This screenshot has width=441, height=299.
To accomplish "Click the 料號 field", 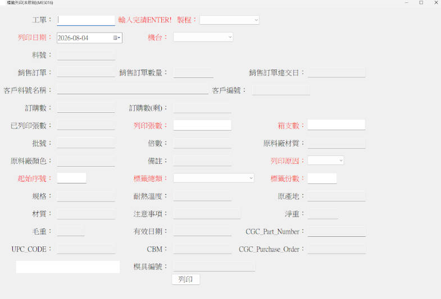I will point(86,56).
